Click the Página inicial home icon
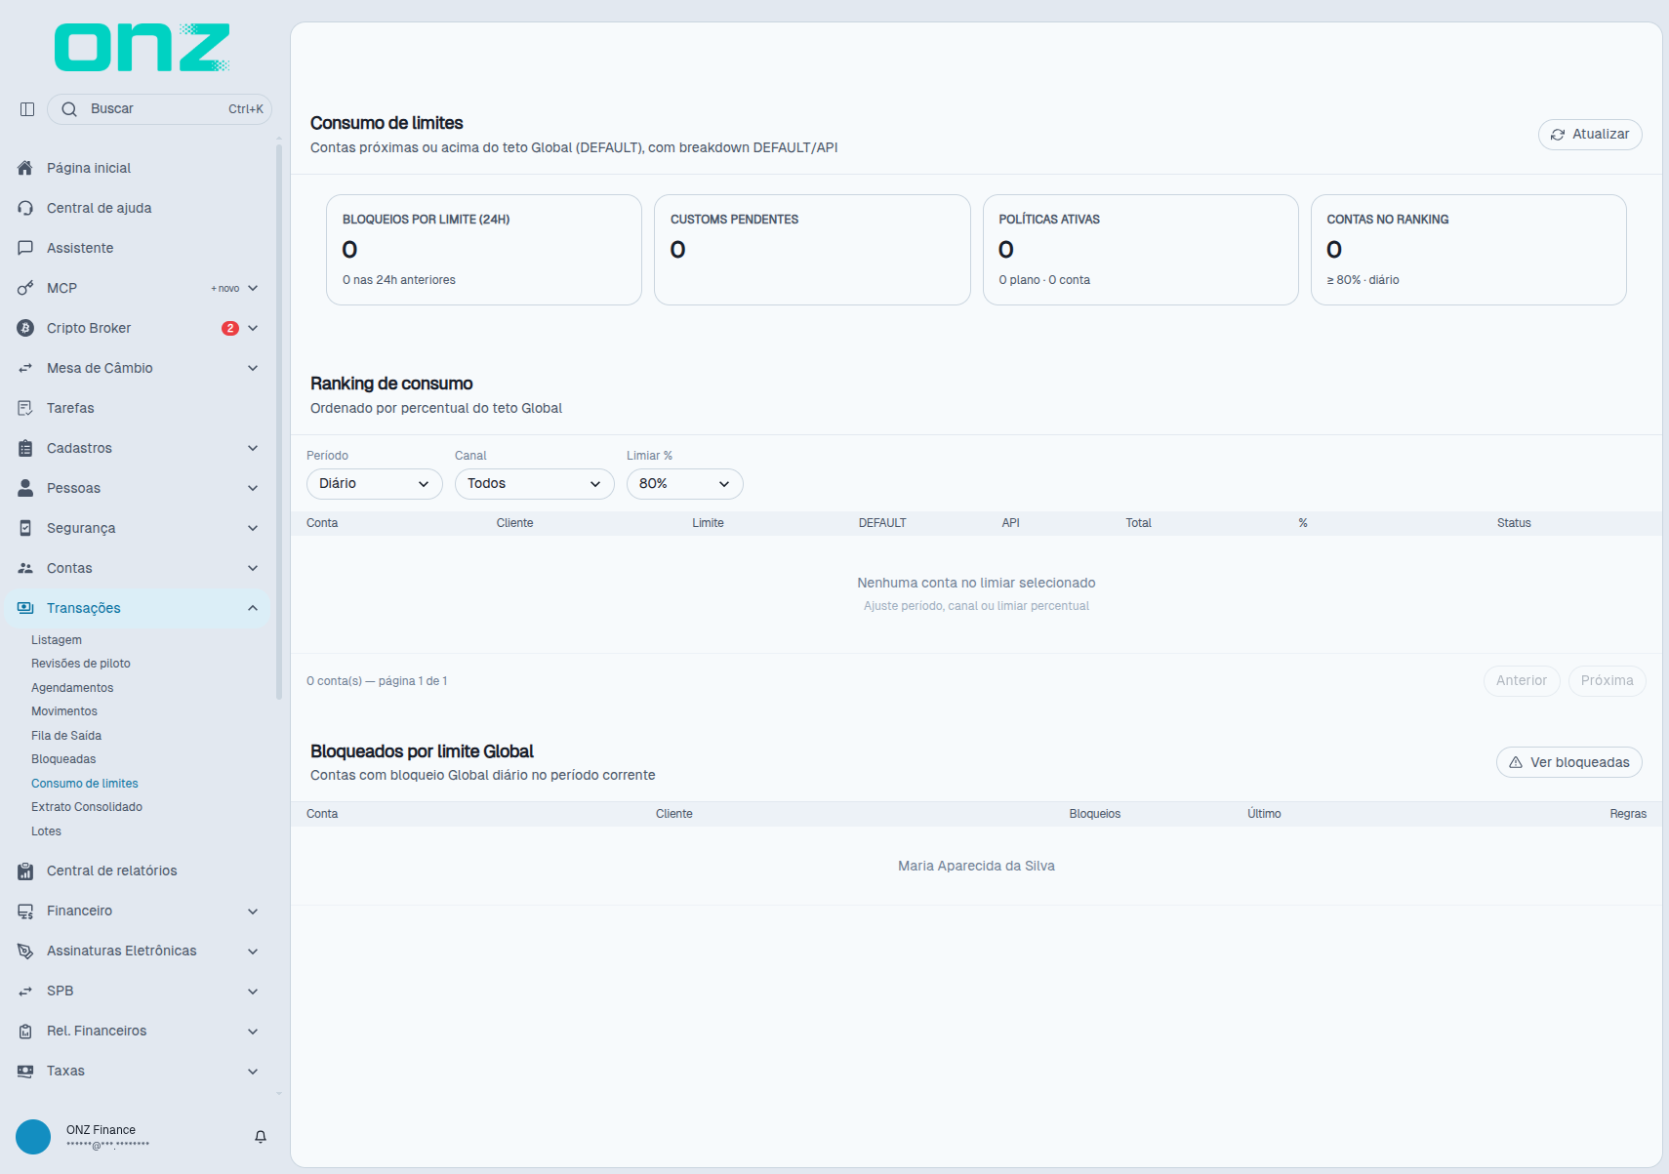1669x1174 pixels. pyautogui.click(x=25, y=168)
